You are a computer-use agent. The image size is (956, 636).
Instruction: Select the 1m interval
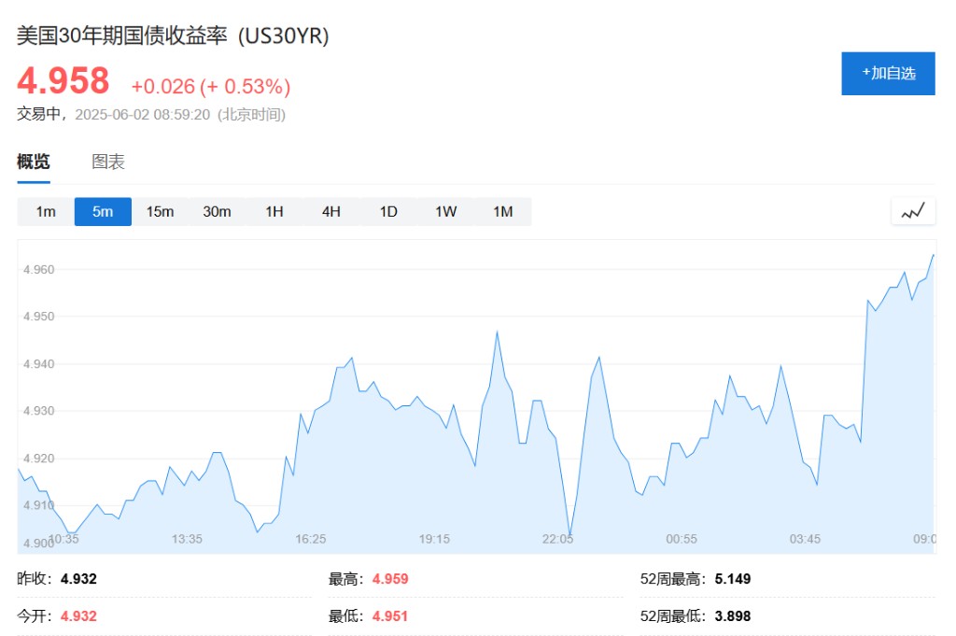coord(46,212)
